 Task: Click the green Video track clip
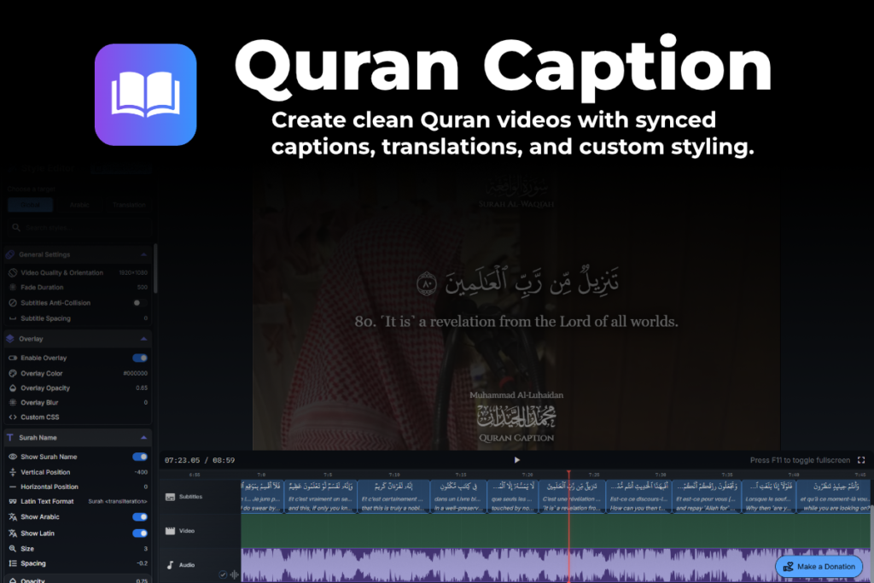tap(555, 531)
